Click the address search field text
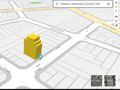 pyautogui.click(x=80, y=4)
